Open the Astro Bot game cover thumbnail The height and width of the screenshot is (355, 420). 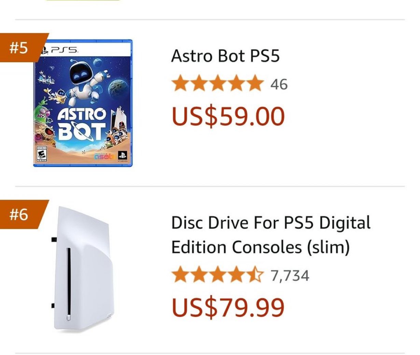pyautogui.click(x=83, y=103)
